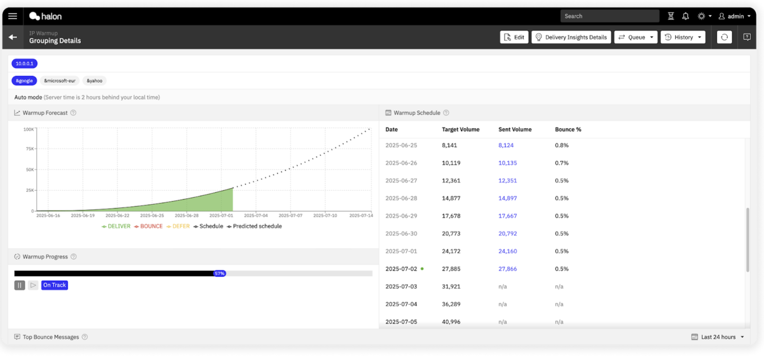Toggle DEFER series in legend
Screen dimensions: 764x356
tap(178, 226)
